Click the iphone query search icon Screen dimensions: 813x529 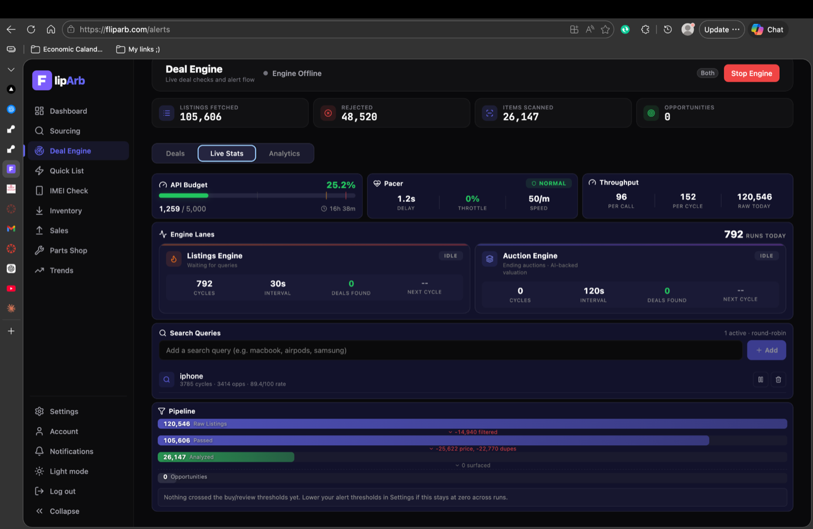tap(167, 380)
